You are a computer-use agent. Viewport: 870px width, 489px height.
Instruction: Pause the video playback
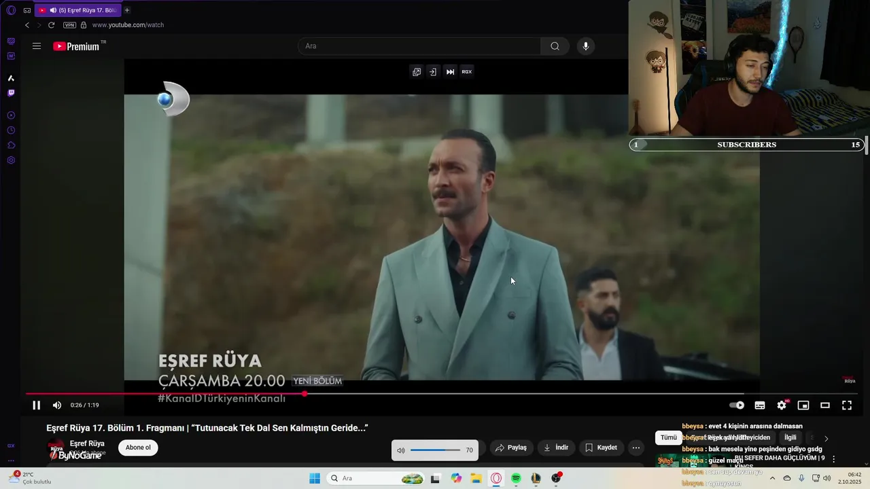(37, 405)
